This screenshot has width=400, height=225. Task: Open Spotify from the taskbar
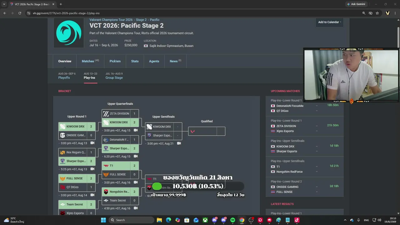coord(232,220)
